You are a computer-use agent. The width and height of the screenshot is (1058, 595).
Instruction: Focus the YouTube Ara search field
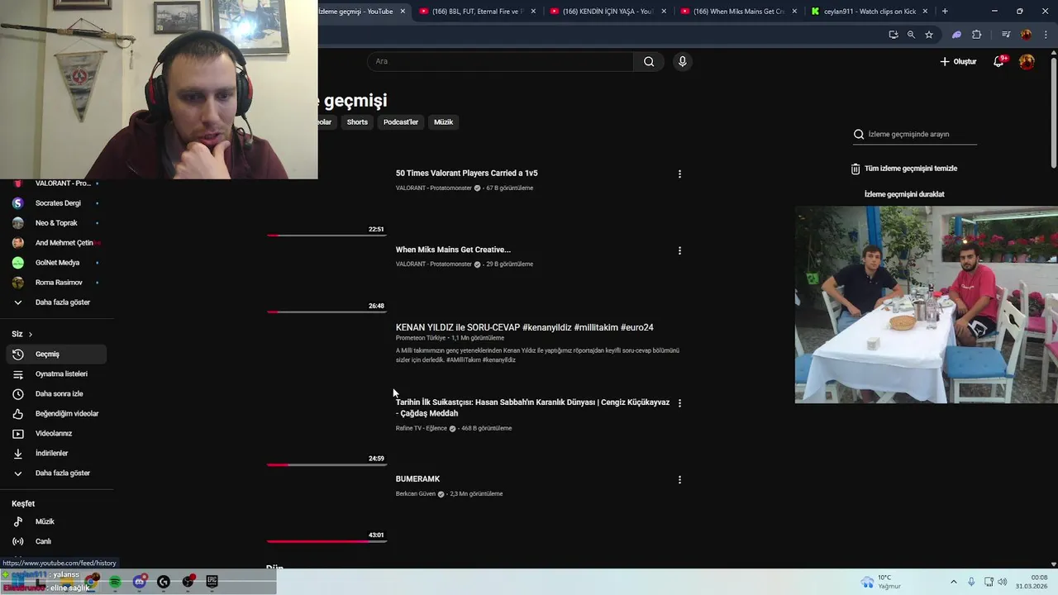[500, 61]
